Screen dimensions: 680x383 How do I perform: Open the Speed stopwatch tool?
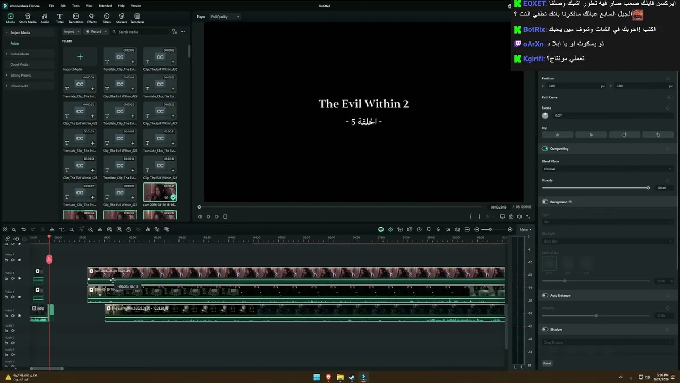click(129, 229)
